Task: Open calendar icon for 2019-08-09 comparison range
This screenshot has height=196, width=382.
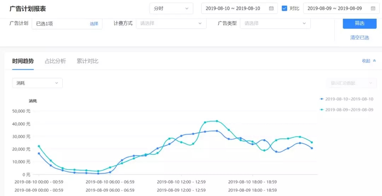Action: [373, 8]
